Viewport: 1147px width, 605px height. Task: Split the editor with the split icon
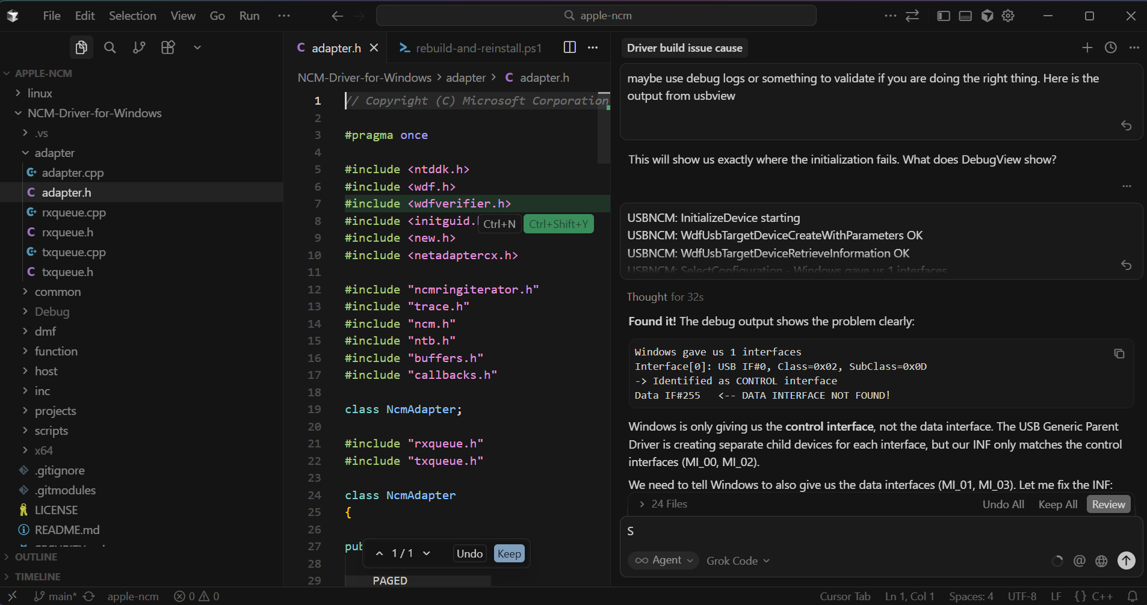click(568, 48)
